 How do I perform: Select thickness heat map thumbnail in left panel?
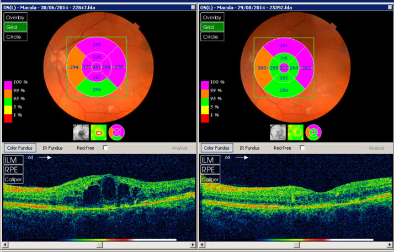tap(98, 133)
